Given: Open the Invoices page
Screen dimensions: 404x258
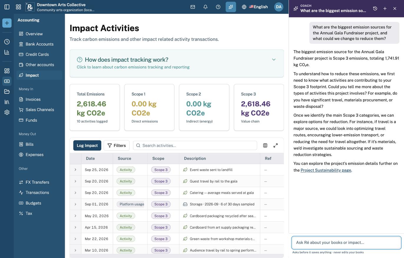Looking at the screenshot, I should [39, 99].
